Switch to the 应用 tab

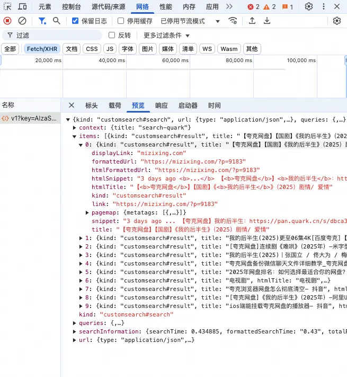(212, 7)
